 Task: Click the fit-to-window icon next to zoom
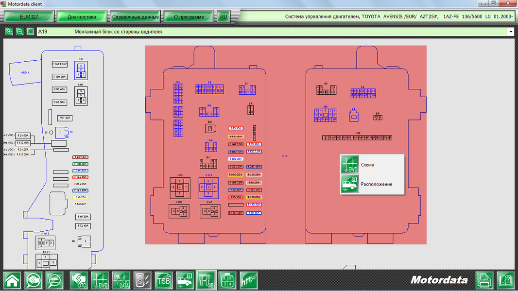pyautogui.click(x=30, y=32)
